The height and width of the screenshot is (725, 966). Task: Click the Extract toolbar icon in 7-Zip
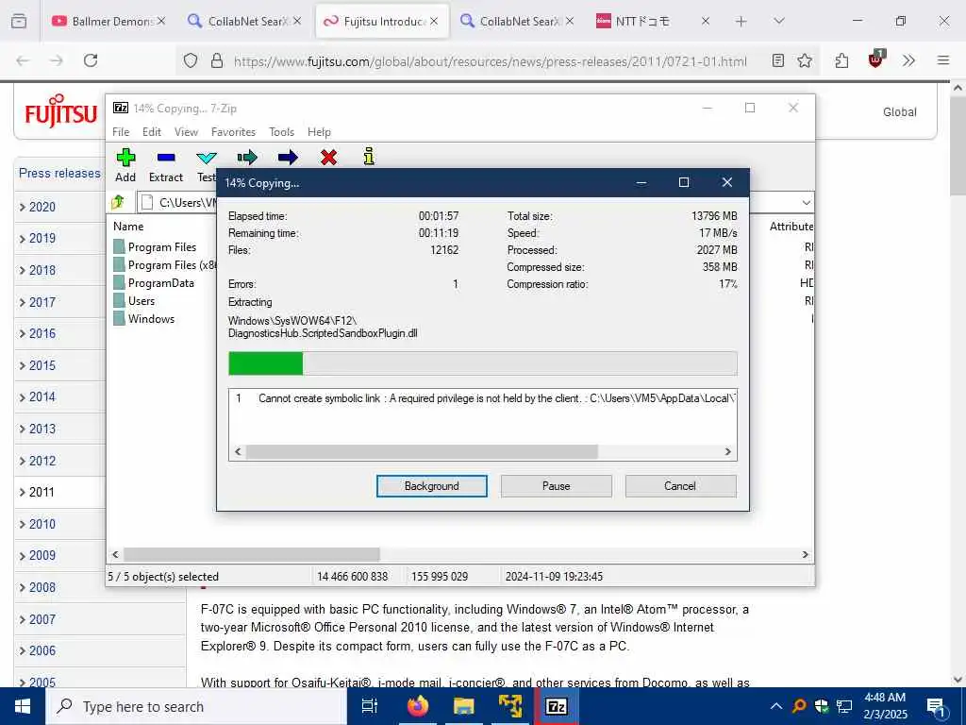click(166, 158)
